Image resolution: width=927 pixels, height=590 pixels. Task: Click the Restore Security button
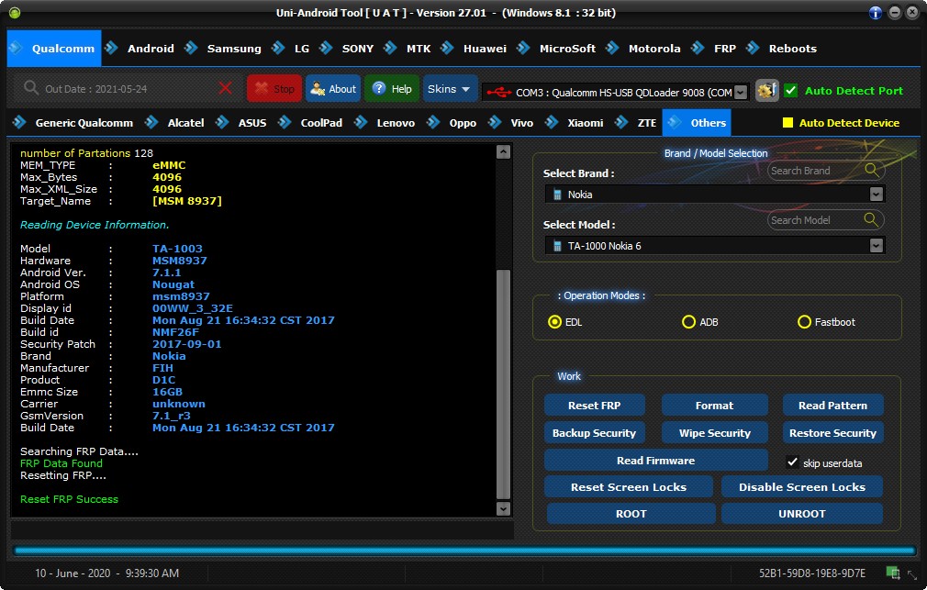(832, 433)
